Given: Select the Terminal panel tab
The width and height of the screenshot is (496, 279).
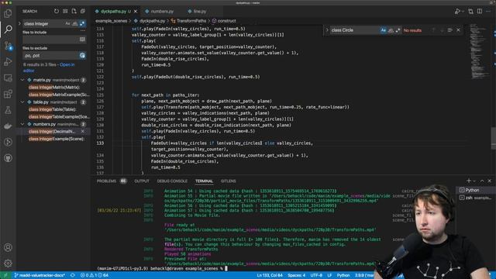Looking at the screenshot, I should [x=204, y=181].
